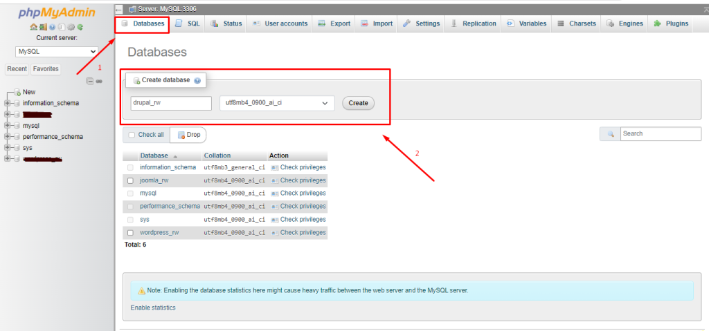This screenshot has height=331, width=709.
Task: Switch to Replication tab
Action: (x=473, y=23)
